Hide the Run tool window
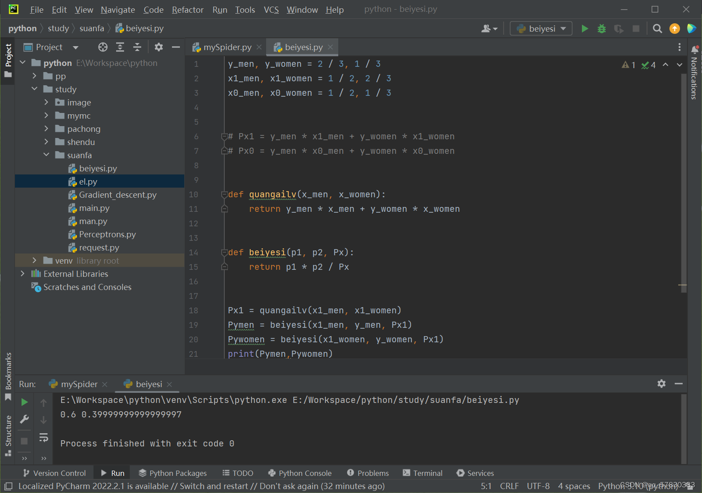Image resolution: width=702 pixels, height=493 pixels. (x=679, y=384)
